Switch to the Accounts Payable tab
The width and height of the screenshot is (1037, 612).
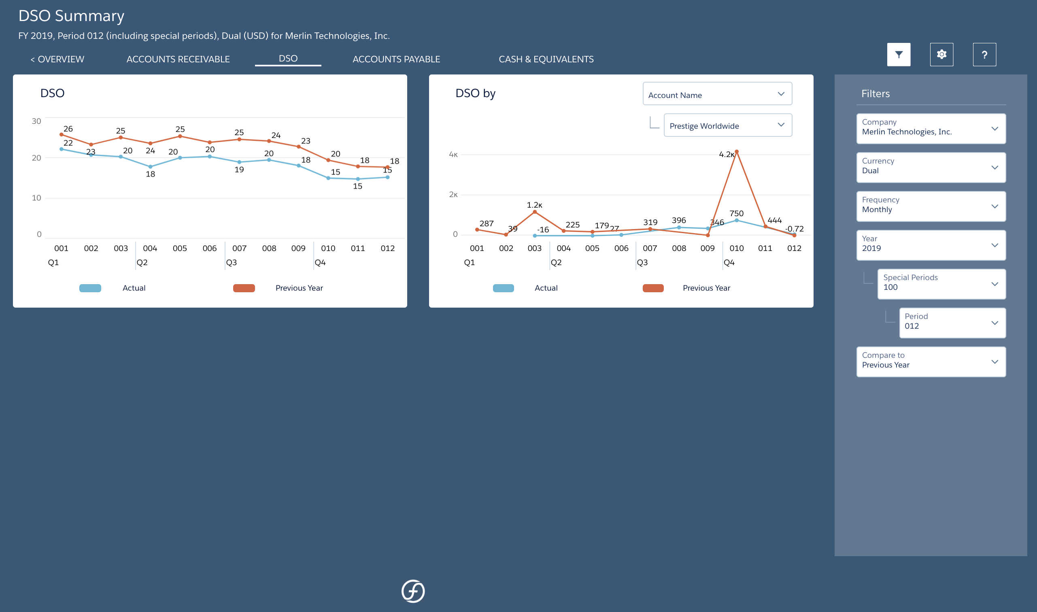[x=396, y=59]
